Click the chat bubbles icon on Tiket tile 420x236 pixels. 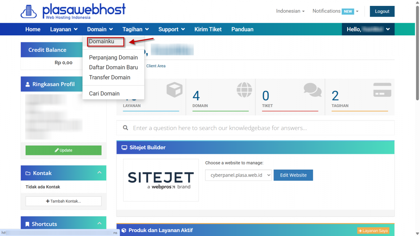tap(313, 90)
